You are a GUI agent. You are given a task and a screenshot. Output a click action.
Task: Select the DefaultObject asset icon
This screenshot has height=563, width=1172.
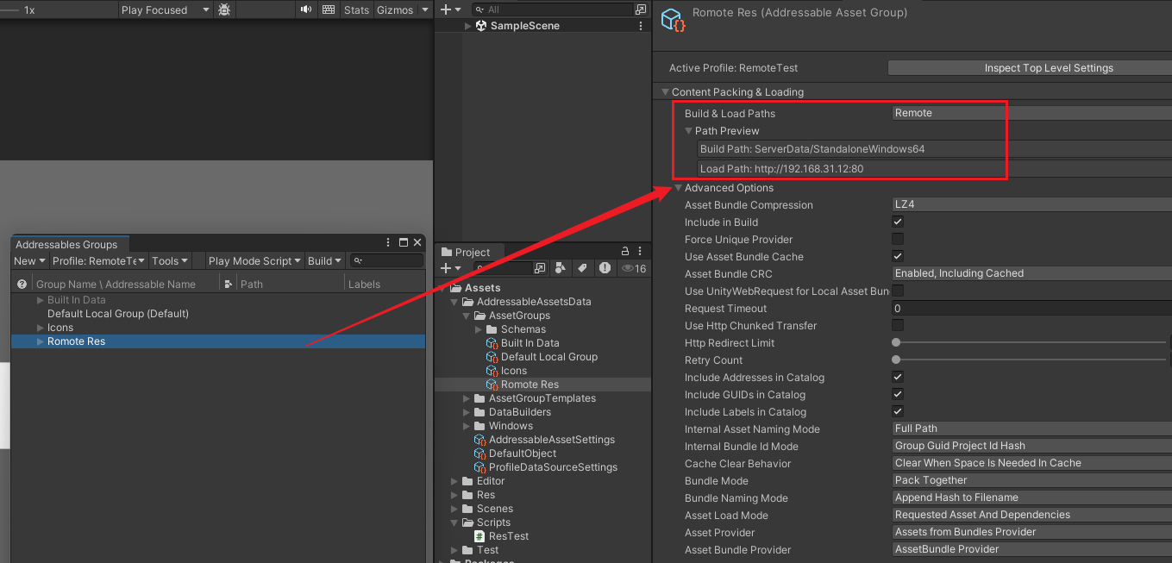480,454
